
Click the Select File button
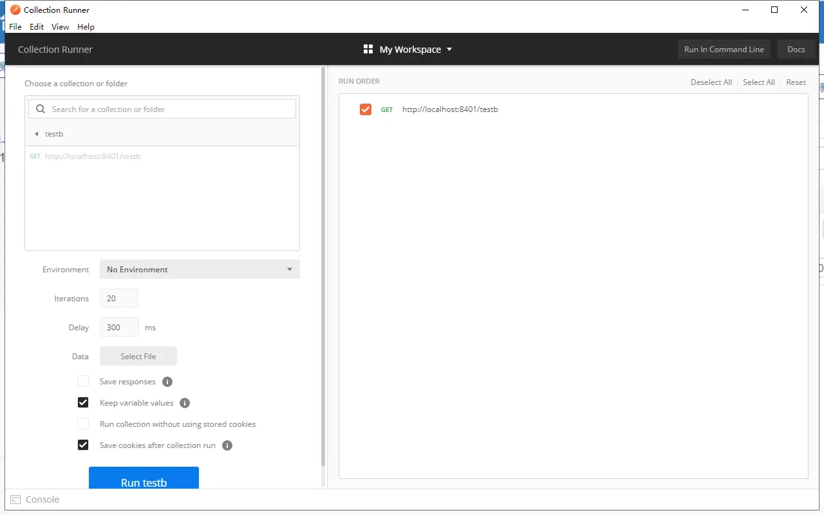coord(138,356)
